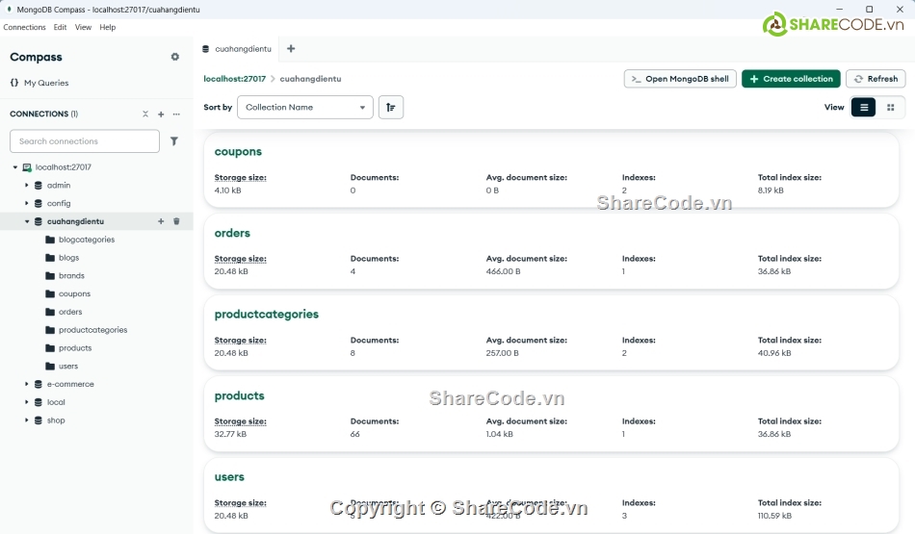Expand the config database

click(26, 203)
